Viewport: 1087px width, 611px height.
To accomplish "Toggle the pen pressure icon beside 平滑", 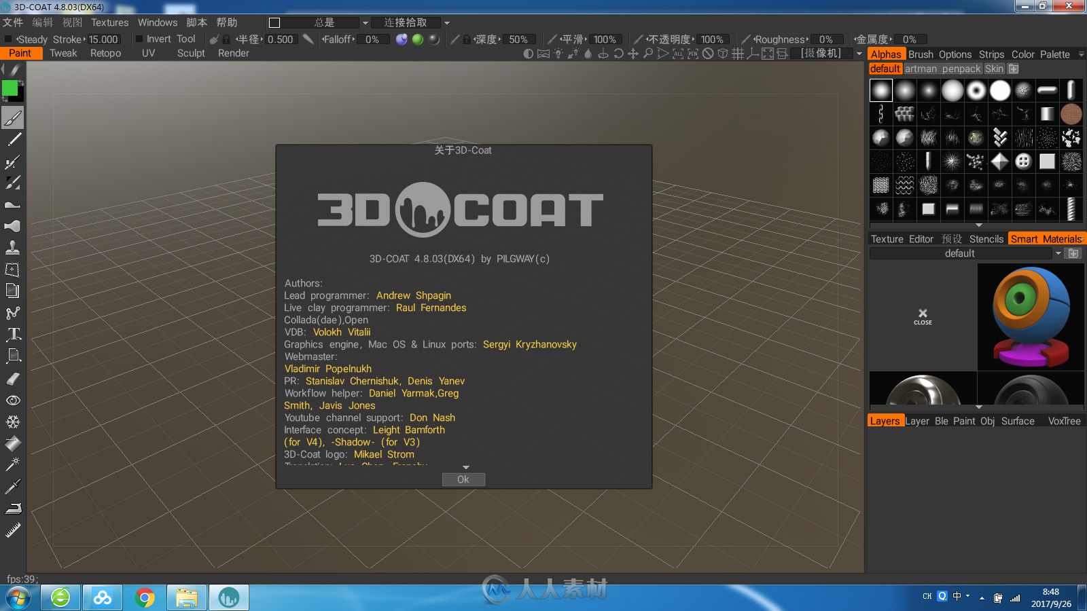I will 552,39.
